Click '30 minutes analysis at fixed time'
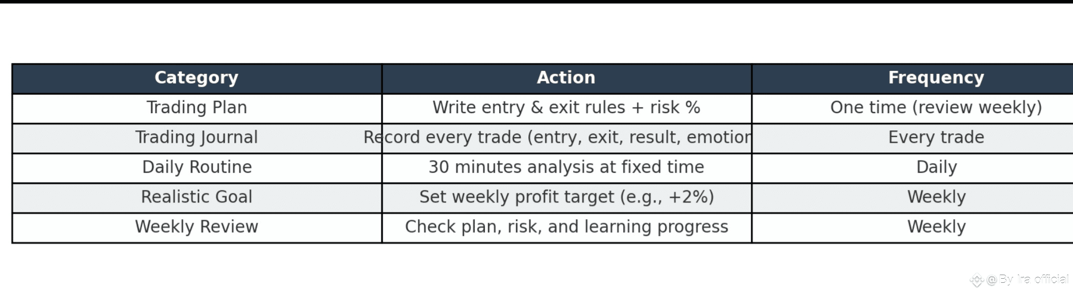Screen dimensions: 1073x293 [567, 168]
